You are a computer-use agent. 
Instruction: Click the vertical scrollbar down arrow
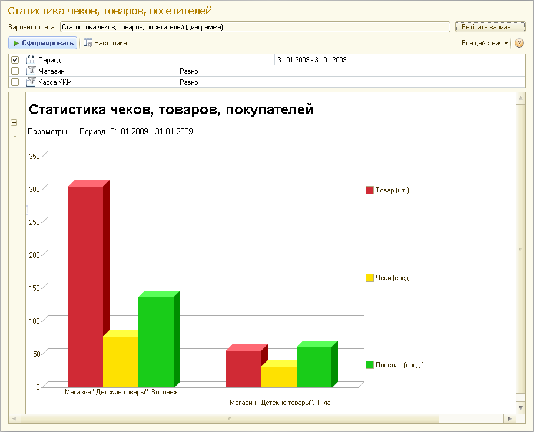520,407
